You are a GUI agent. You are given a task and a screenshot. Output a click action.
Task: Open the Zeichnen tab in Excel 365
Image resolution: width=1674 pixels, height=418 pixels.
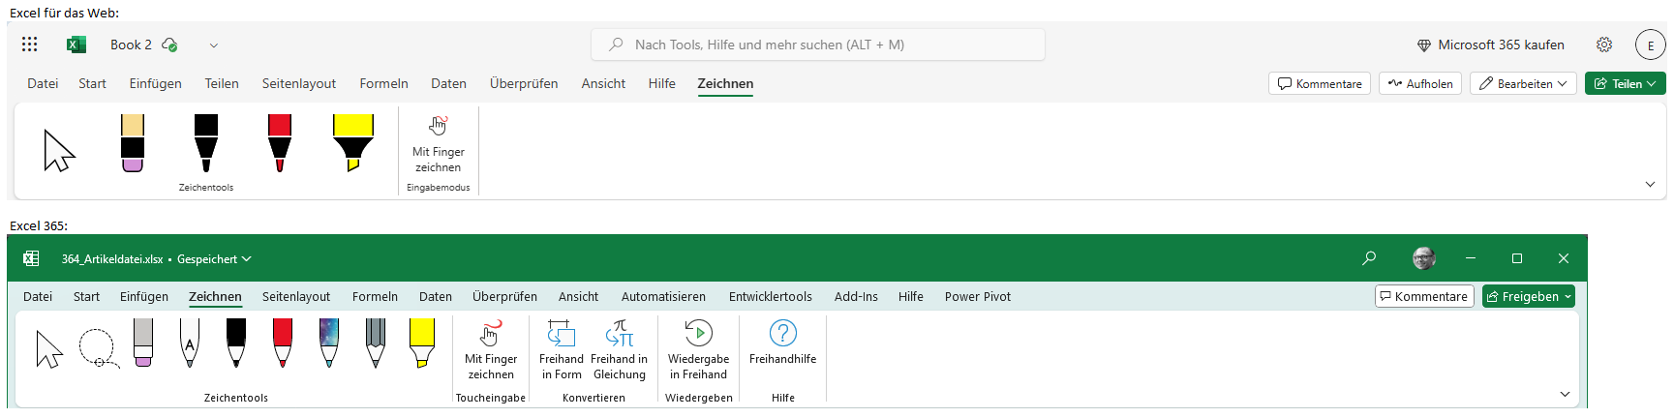click(x=215, y=296)
